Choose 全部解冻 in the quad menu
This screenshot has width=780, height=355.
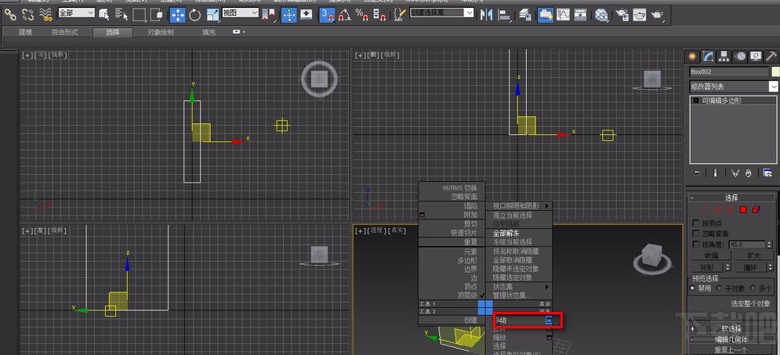(x=519, y=233)
